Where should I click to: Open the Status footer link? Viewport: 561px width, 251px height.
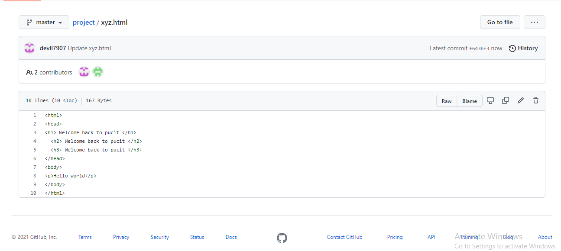tap(197, 237)
